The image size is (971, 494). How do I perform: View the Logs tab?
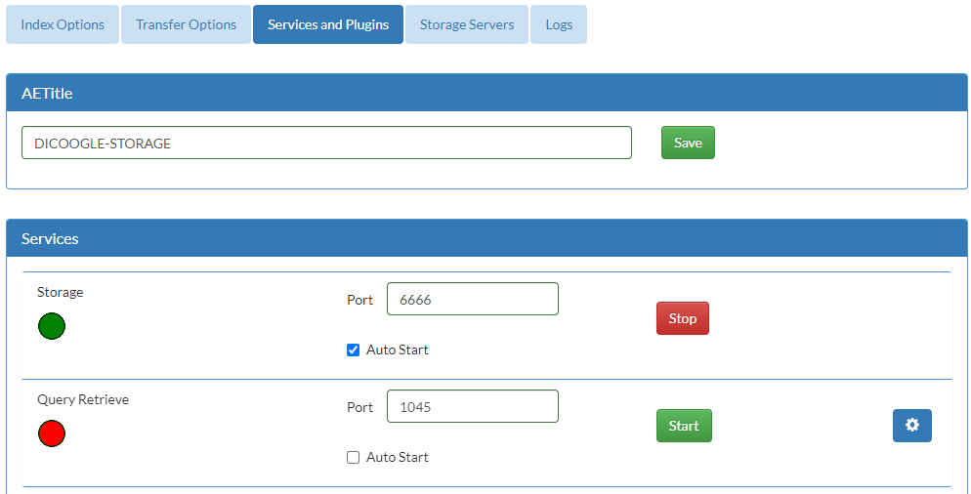tap(559, 24)
